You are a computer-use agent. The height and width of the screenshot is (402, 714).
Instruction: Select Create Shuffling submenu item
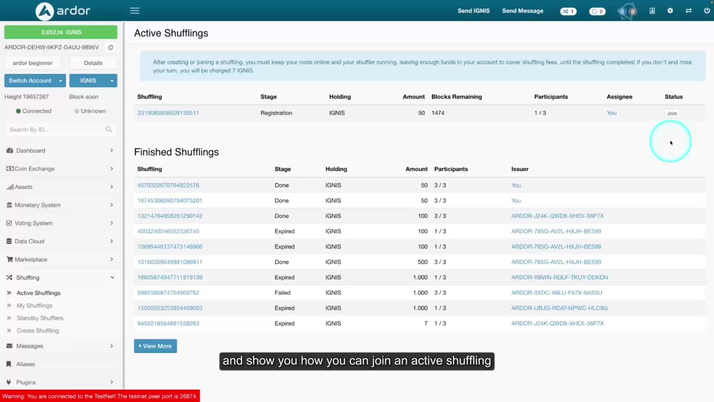[x=37, y=331]
